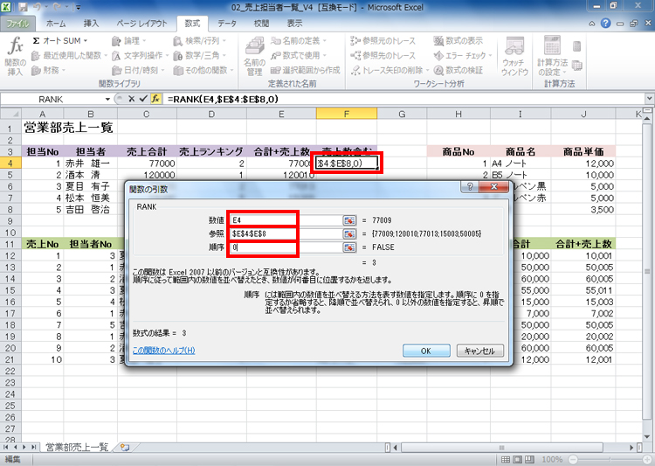Open the Name Box dropdown arrow
Image resolution: width=655 pixels, height=466 pixels.
[x=107, y=99]
